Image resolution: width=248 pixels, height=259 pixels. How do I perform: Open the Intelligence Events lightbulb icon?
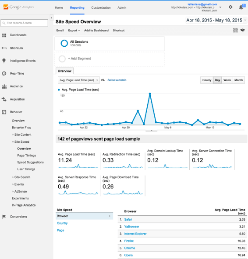(4, 61)
